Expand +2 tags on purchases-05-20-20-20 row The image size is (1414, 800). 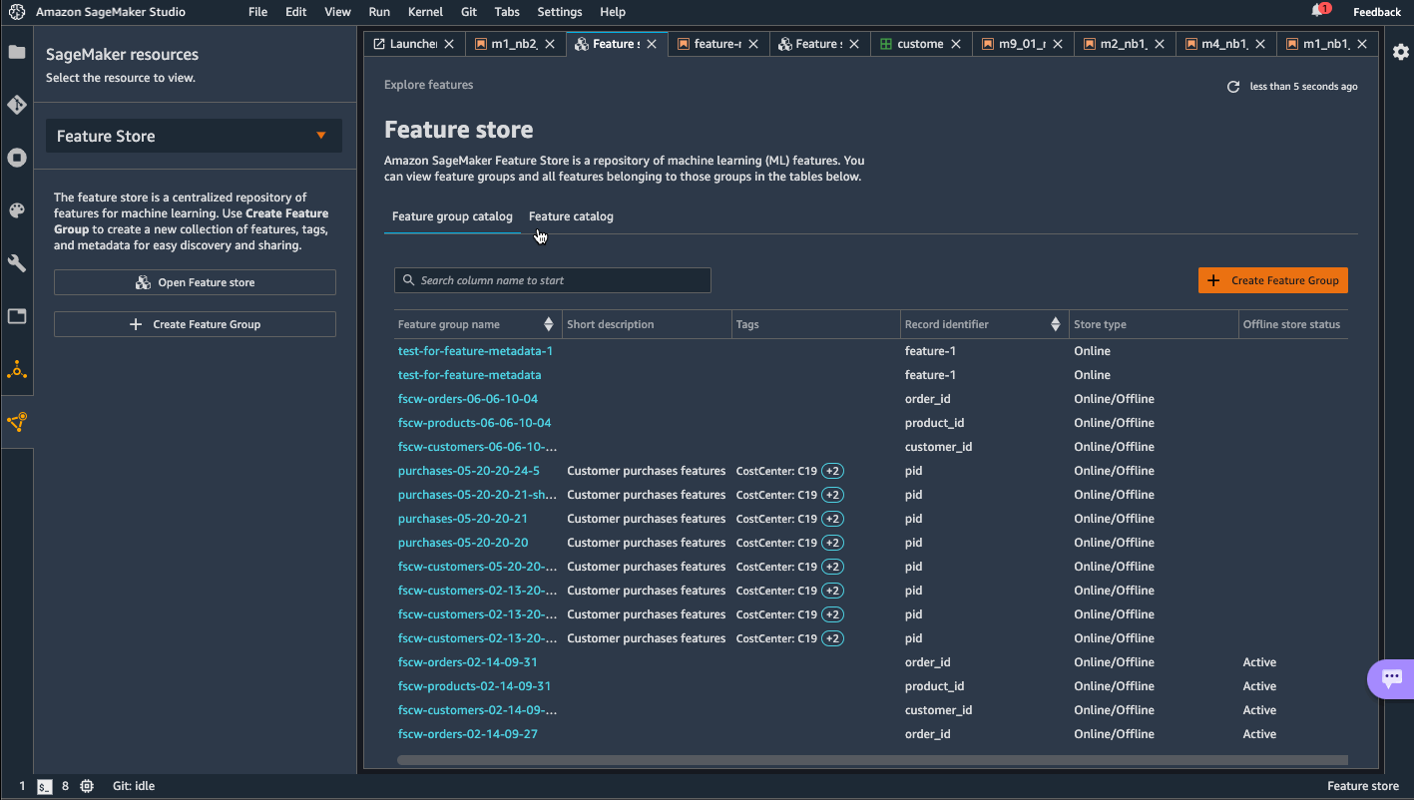pos(832,543)
